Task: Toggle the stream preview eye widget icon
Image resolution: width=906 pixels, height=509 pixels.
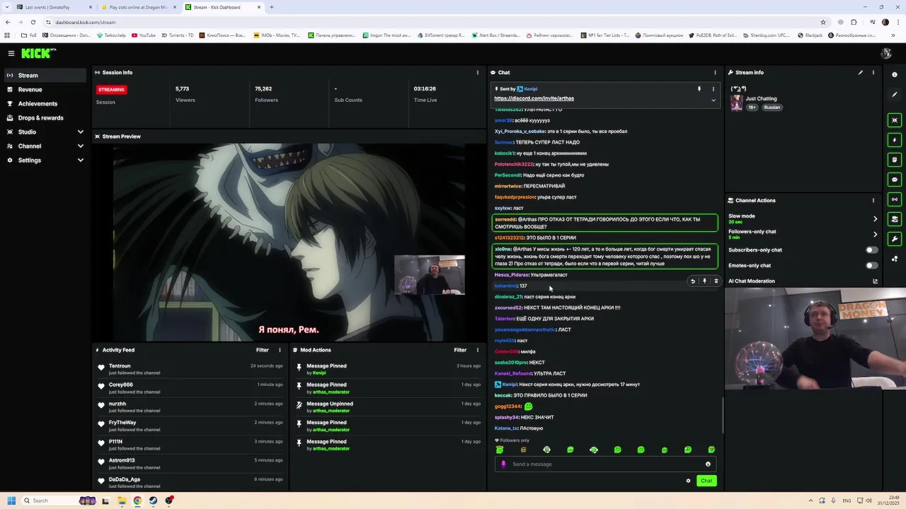Action: click(x=895, y=120)
